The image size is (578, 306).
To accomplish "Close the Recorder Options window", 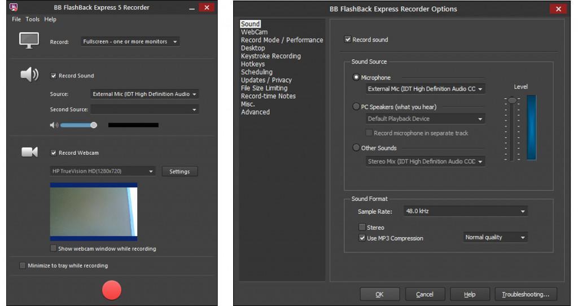I will pos(558,9).
